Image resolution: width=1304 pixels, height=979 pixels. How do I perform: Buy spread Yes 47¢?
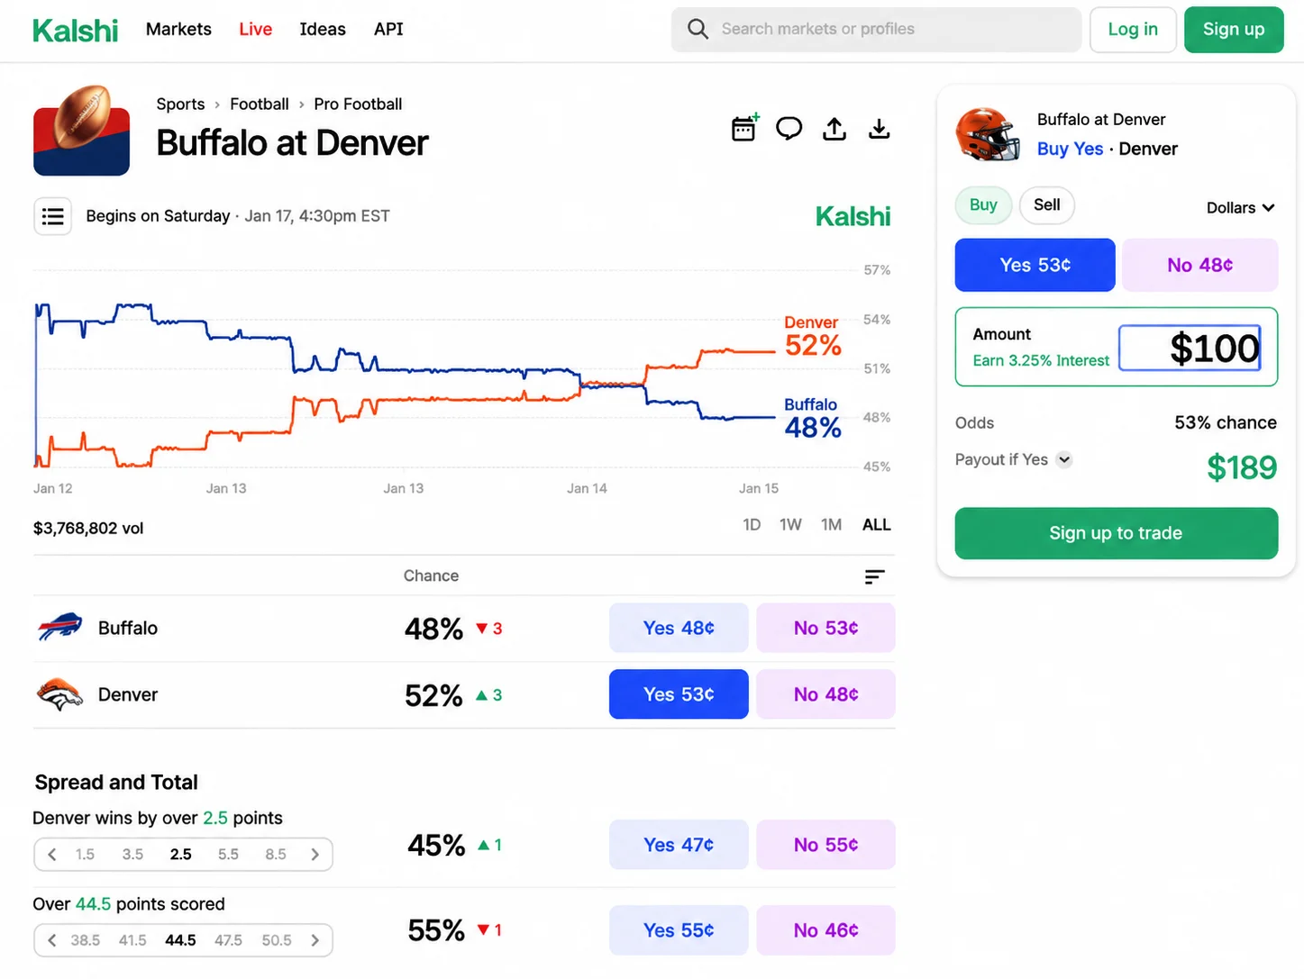click(679, 845)
